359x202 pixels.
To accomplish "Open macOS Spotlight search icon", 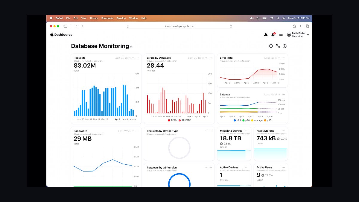I will 278,18.
